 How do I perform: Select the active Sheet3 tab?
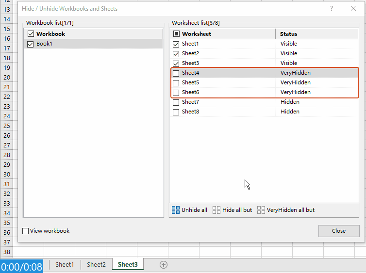pos(128,264)
